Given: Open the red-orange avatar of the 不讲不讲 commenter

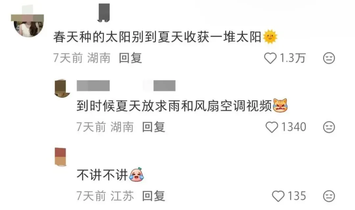Looking at the screenshot, I should (x=60, y=157).
